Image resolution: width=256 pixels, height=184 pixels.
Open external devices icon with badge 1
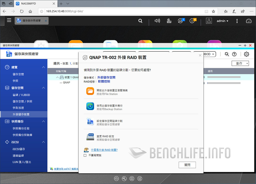pyautogui.click(x=180, y=21)
